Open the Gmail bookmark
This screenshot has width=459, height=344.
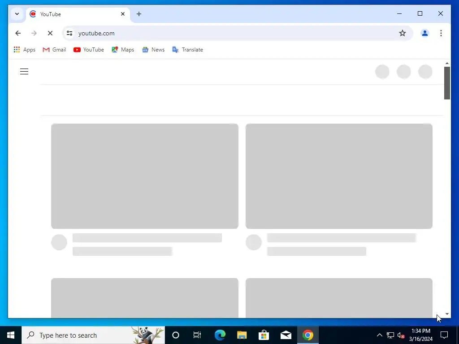(x=54, y=50)
